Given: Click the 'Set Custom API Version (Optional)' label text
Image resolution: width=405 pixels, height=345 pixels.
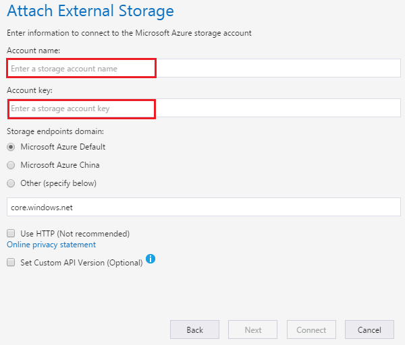Looking at the screenshot, I should (x=81, y=263).
